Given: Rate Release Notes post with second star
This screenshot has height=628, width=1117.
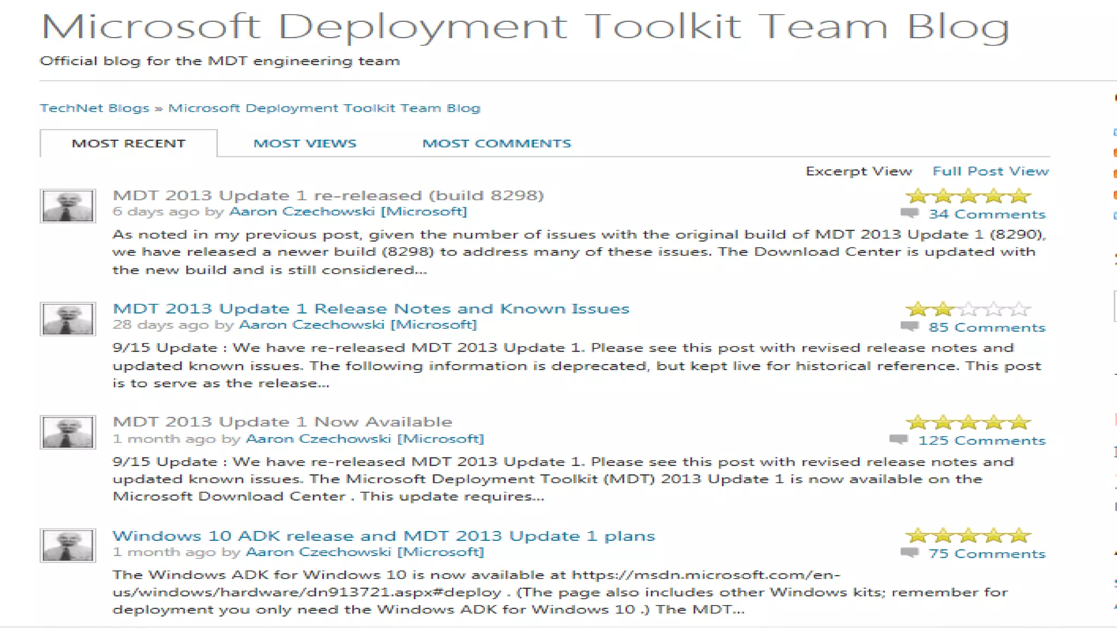Looking at the screenshot, I should [943, 309].
